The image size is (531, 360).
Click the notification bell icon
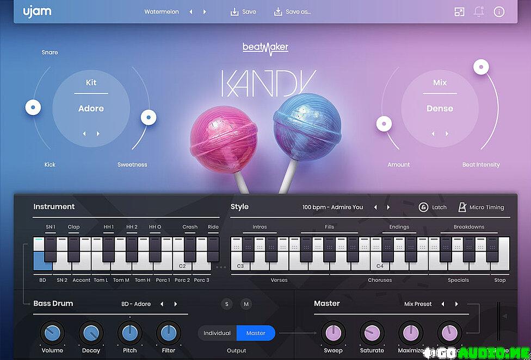coord(479,12)
